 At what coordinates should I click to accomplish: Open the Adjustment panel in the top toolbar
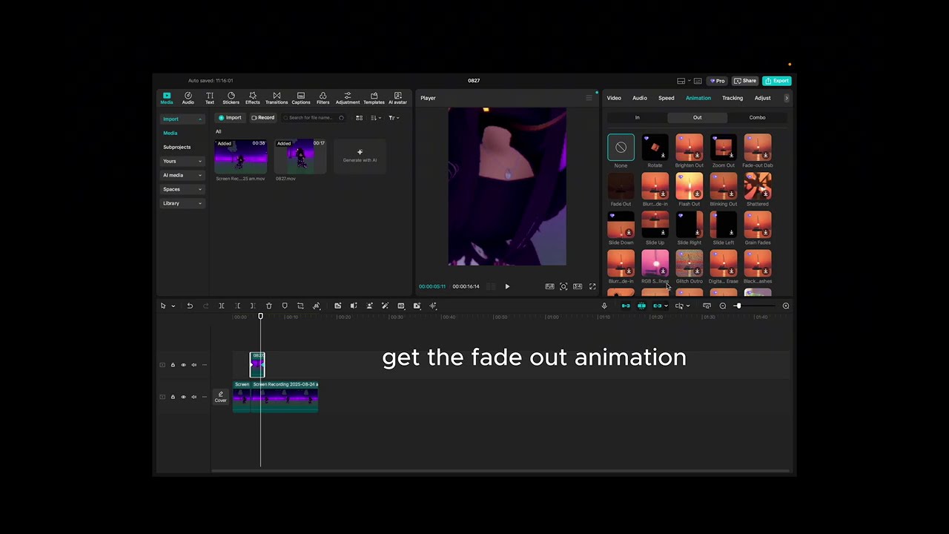pos(347,98)
